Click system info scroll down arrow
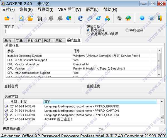 pyautogui.click(x=159, y=75)
